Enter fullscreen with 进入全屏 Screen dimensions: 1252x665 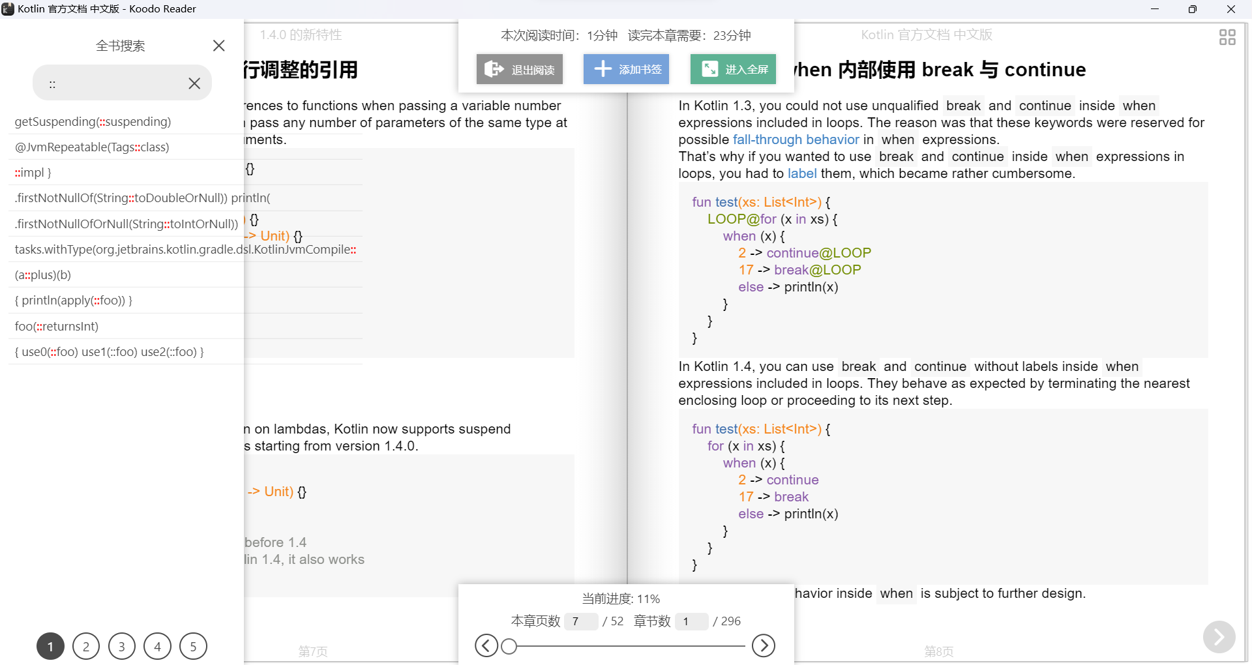pos(733,69)
